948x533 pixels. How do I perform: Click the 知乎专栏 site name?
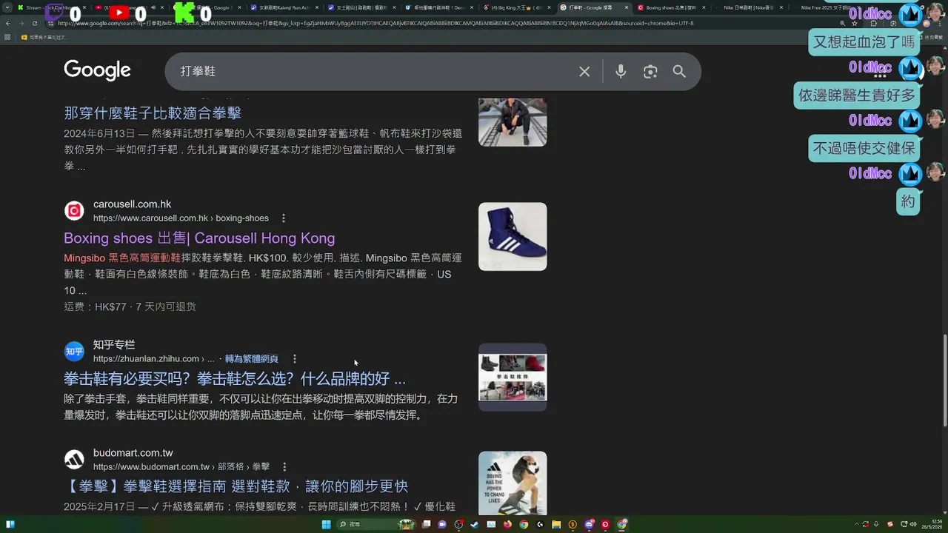(x=114, y=345)
